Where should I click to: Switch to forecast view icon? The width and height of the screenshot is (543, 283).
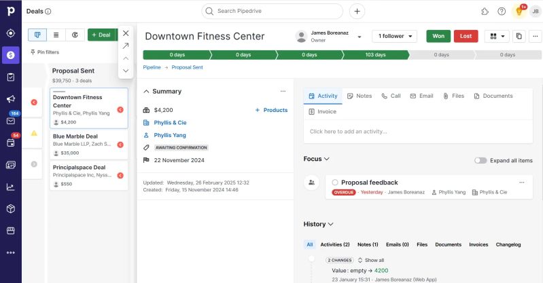[75, 35]
